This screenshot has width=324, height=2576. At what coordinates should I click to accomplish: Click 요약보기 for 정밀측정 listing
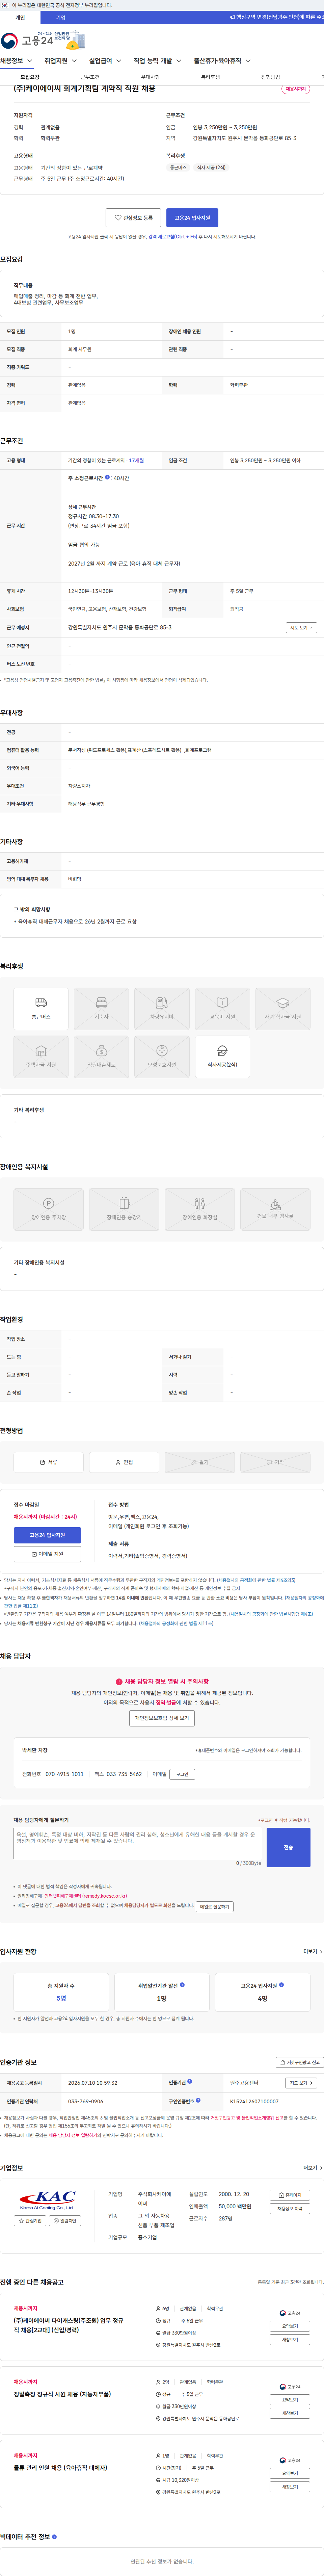(x=290, y=2400)
